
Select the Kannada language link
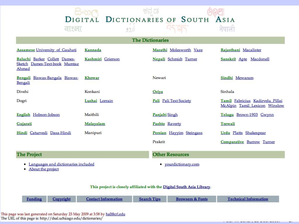pyautogui.click(x=93, y=50)
